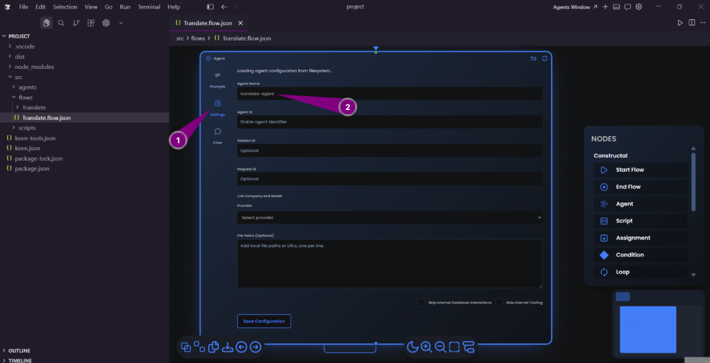Go back with title bar arrow
This screenshot has width=710, height=363.
coord(224,7)
